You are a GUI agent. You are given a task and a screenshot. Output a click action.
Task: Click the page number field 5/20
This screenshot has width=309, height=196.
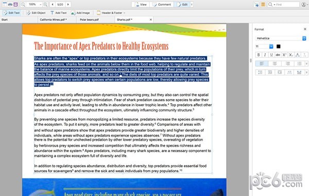[x=60, y=4]
